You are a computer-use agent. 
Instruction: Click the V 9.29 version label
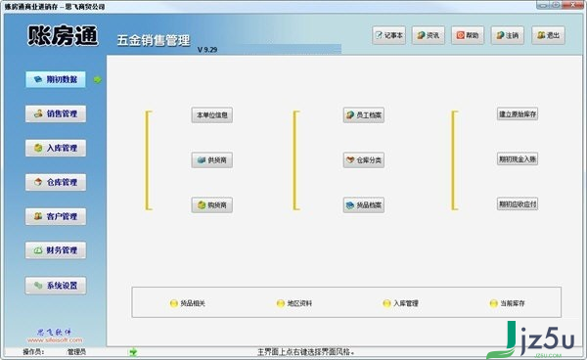[207, 49]
